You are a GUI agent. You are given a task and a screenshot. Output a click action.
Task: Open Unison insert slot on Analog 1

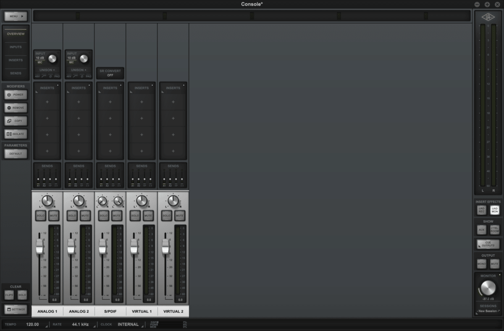(47, 70)
